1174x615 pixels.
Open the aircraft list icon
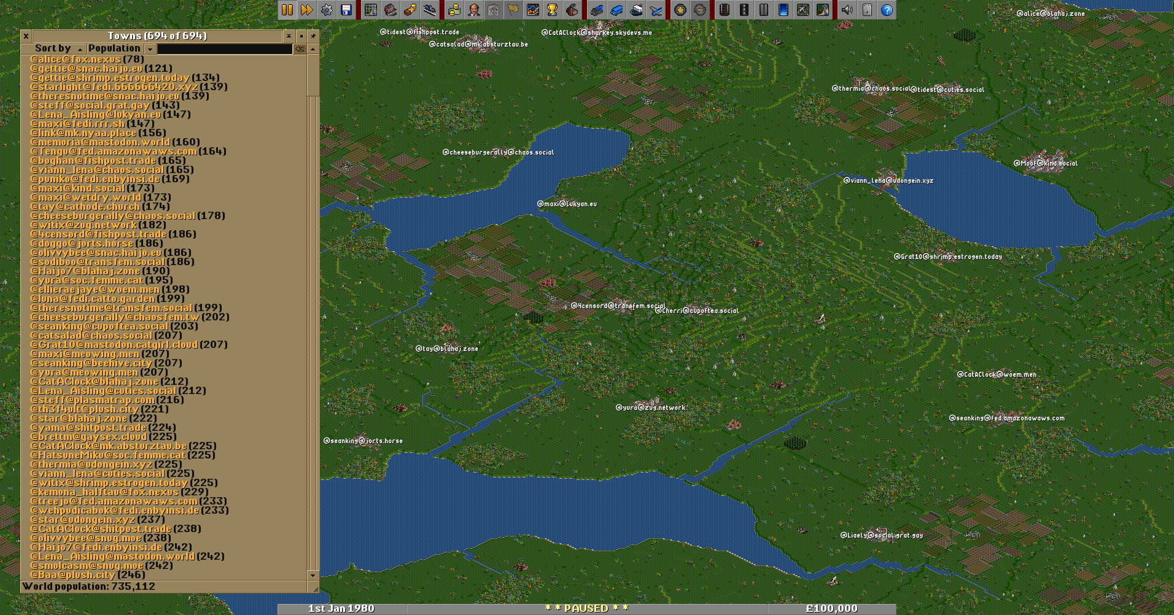point(656,10)
